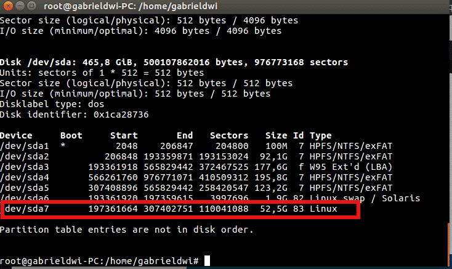Click the window title 'root@gabrieldwi-PC: /home/gabrieldwi'
The width and height of the screenshot is (452, 269).
click(131, 6)
